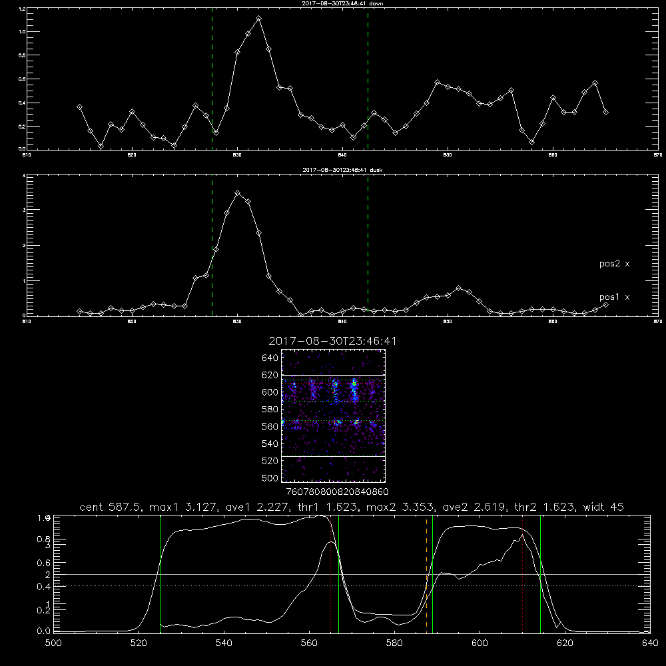Click the left green dashed line in the dawn plot
The height and width of the screenshot is (666, 666).
212,79
